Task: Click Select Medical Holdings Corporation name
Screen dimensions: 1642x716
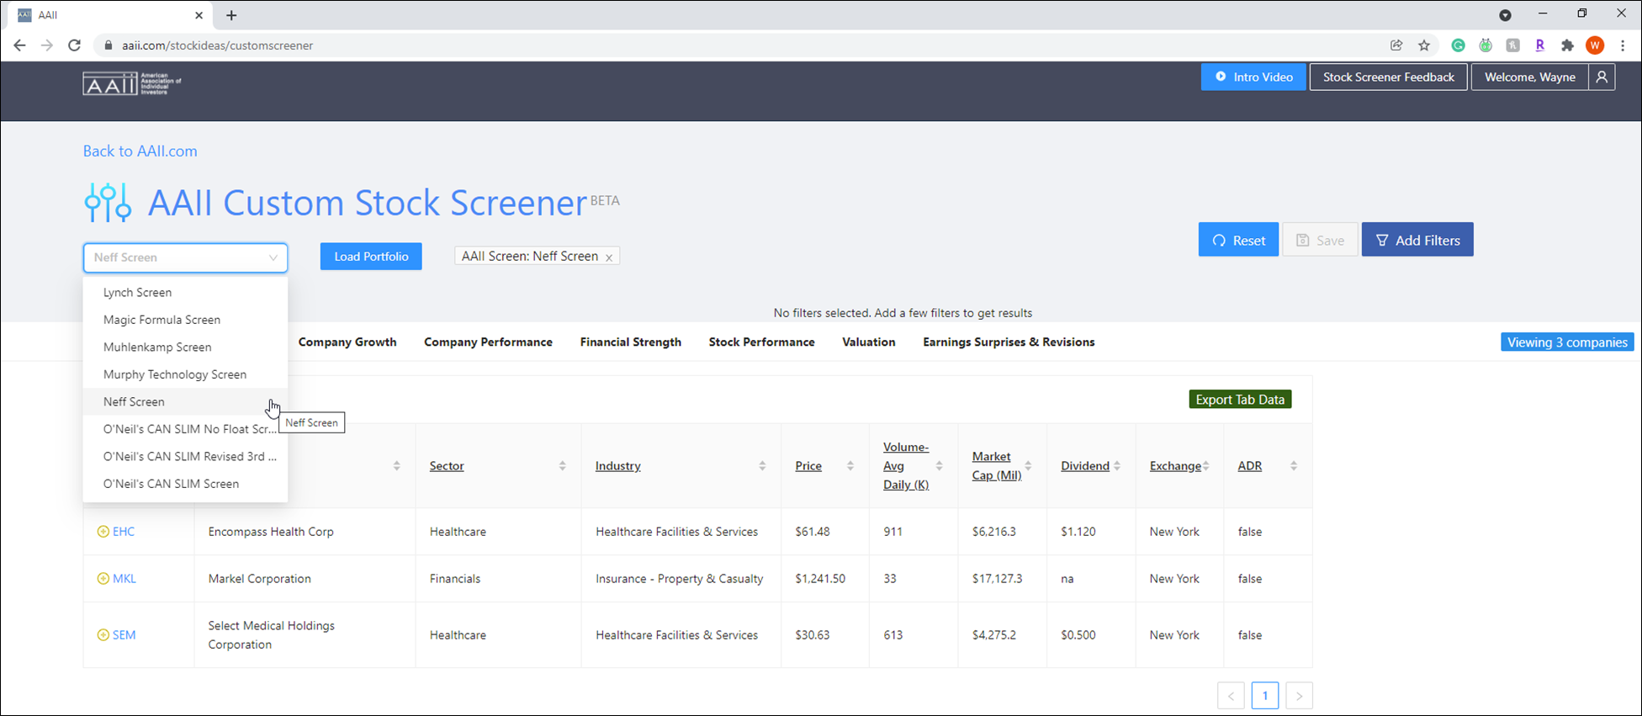Action: click(x=272, y=635)
